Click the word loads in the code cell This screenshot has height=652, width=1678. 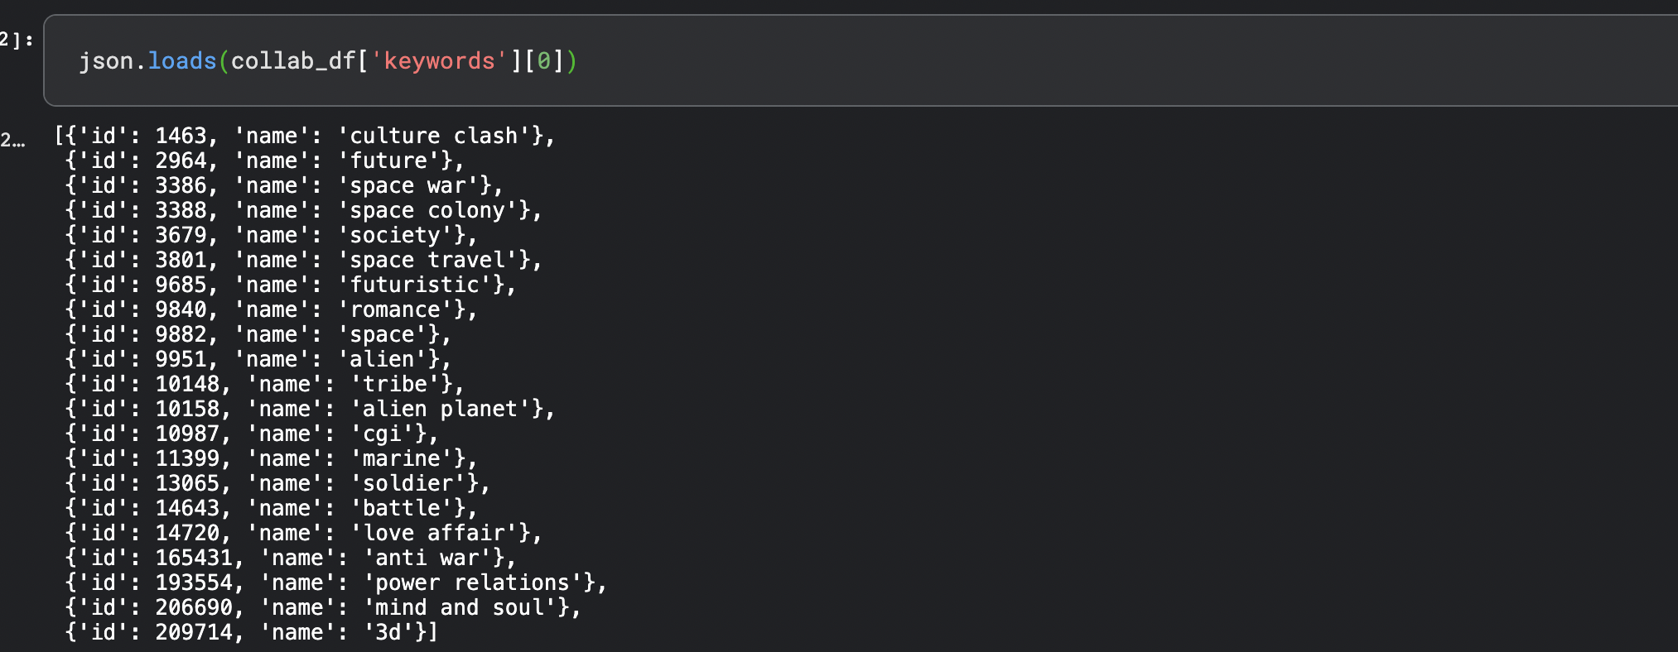click(182, 61)
